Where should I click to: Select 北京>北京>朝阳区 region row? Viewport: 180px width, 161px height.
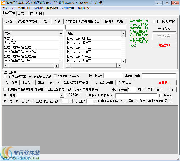pos(94,38)
